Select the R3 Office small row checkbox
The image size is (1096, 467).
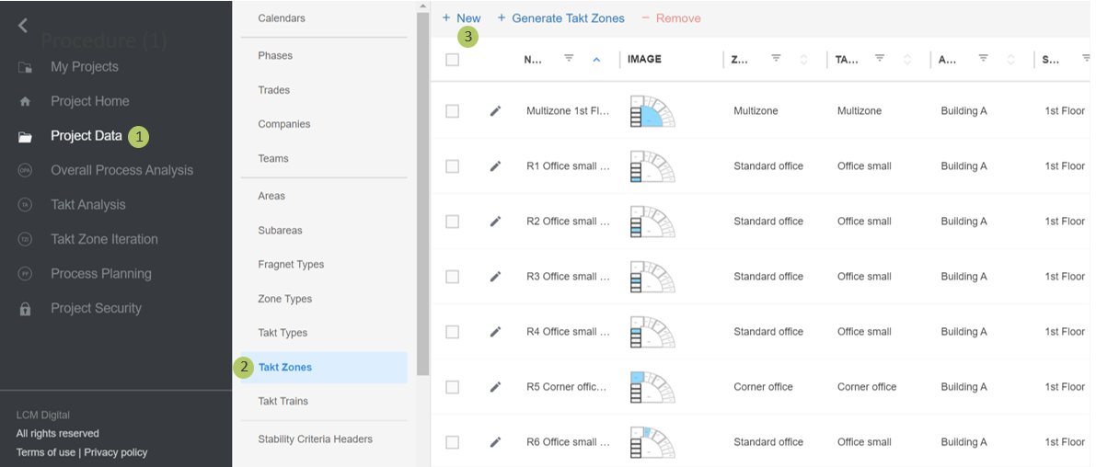pyautogui.click(x=452, y=277)
